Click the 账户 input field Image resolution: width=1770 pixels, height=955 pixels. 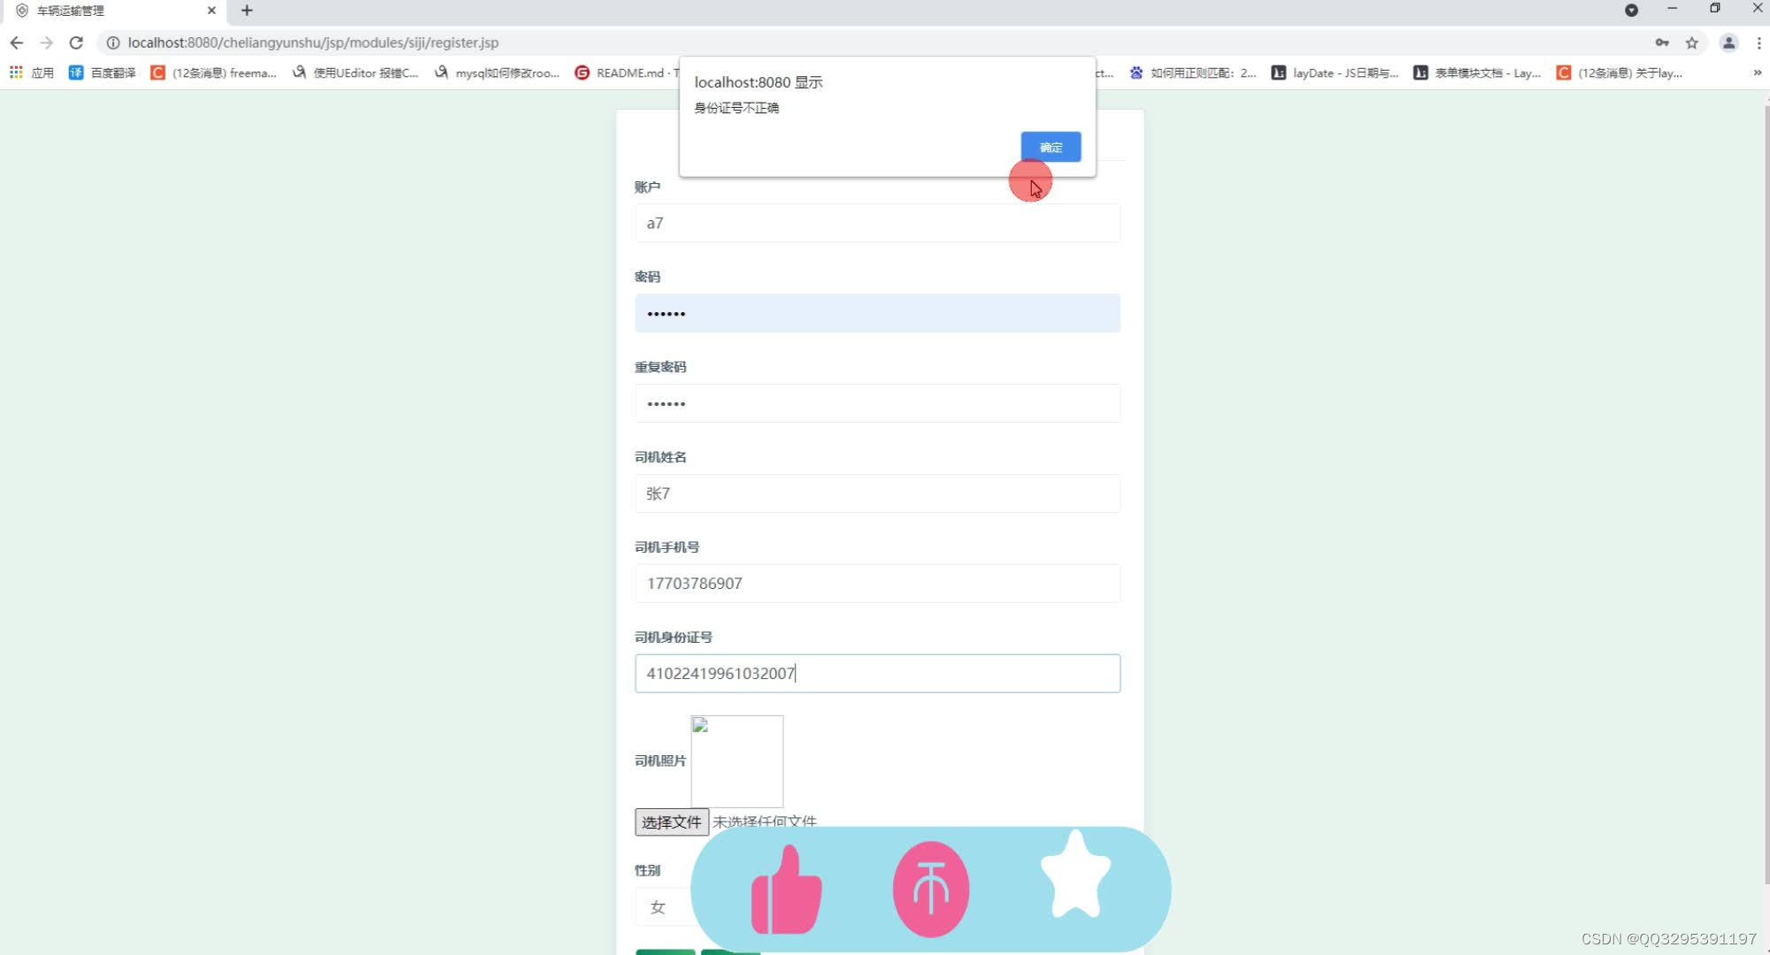(x=877, y=223)
